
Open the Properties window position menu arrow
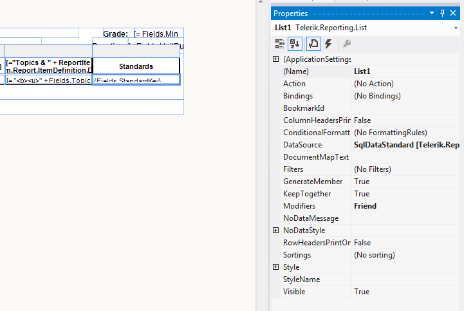pyautogui.click(x=432, y=13)
